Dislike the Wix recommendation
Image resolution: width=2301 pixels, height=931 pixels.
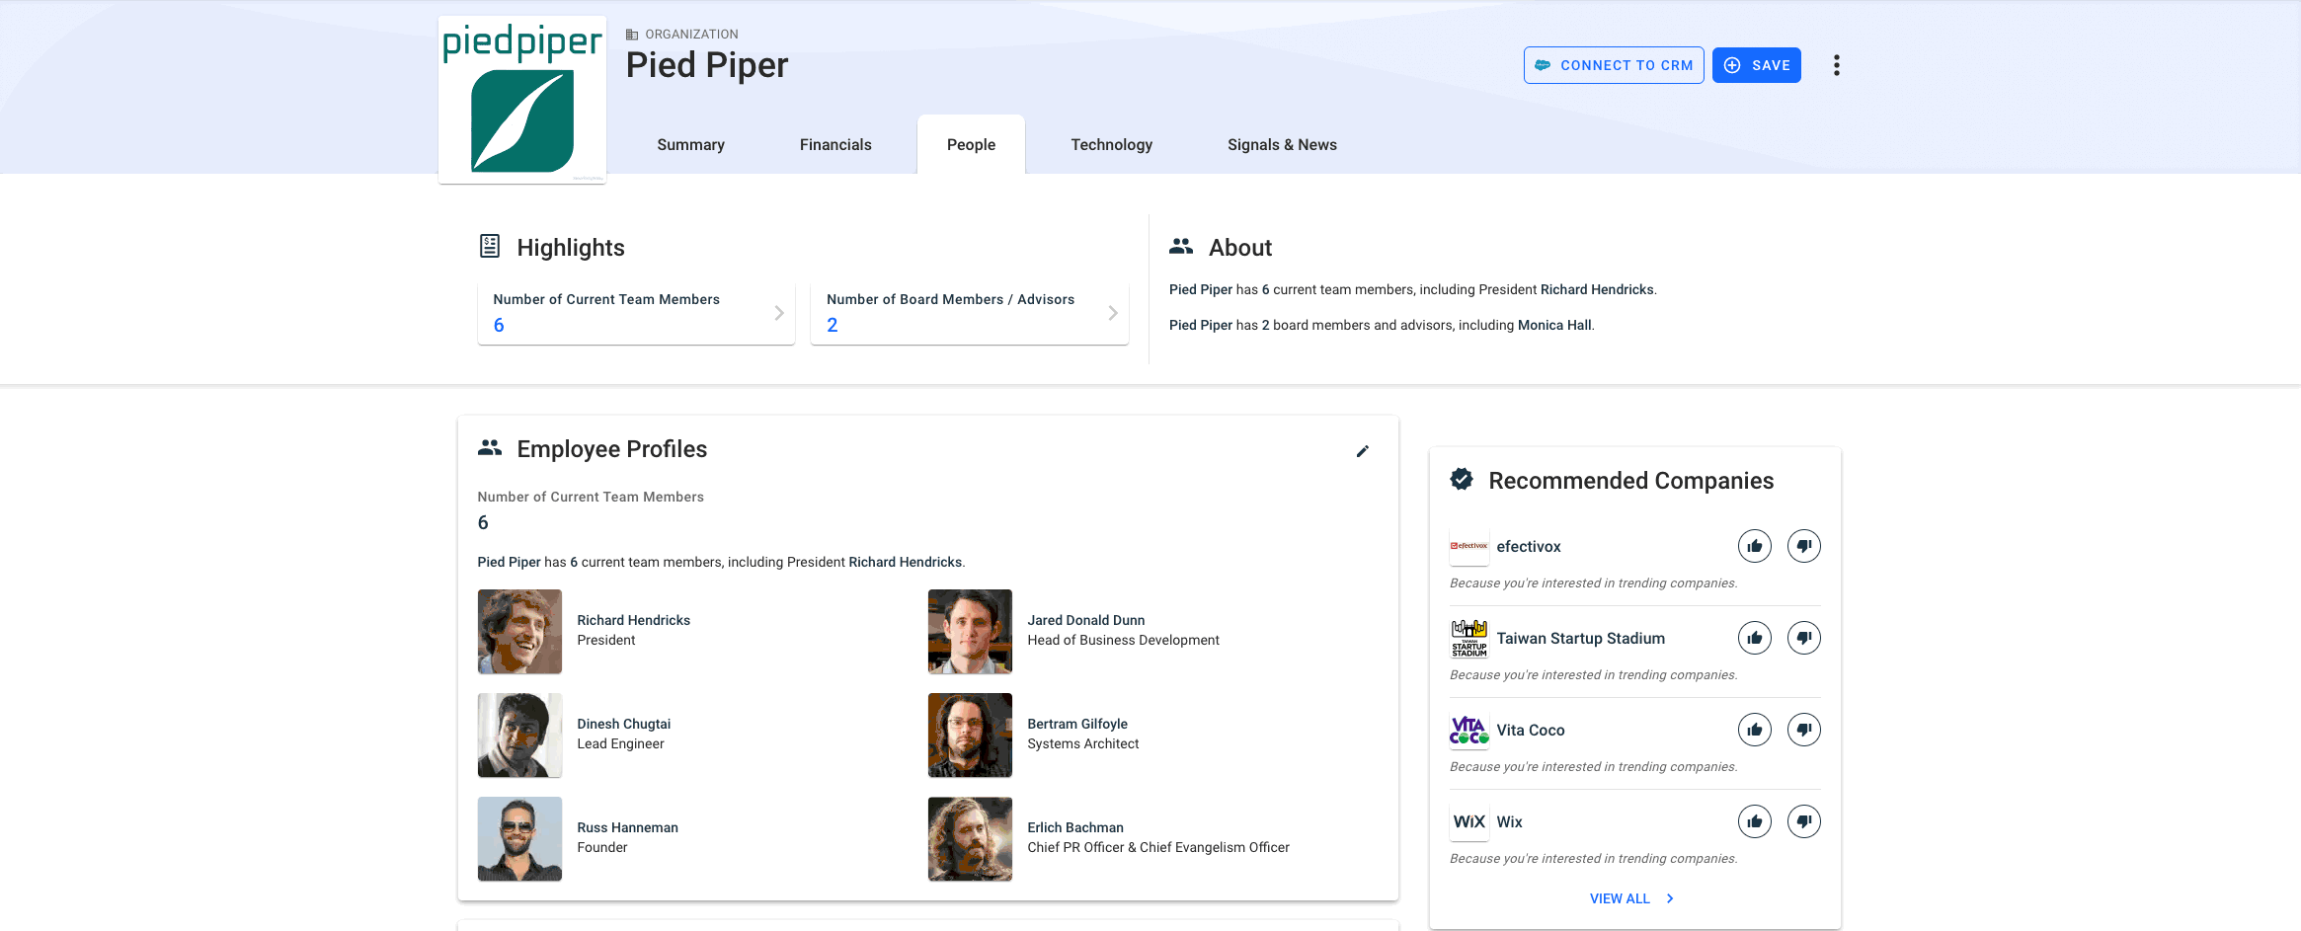1803,821
